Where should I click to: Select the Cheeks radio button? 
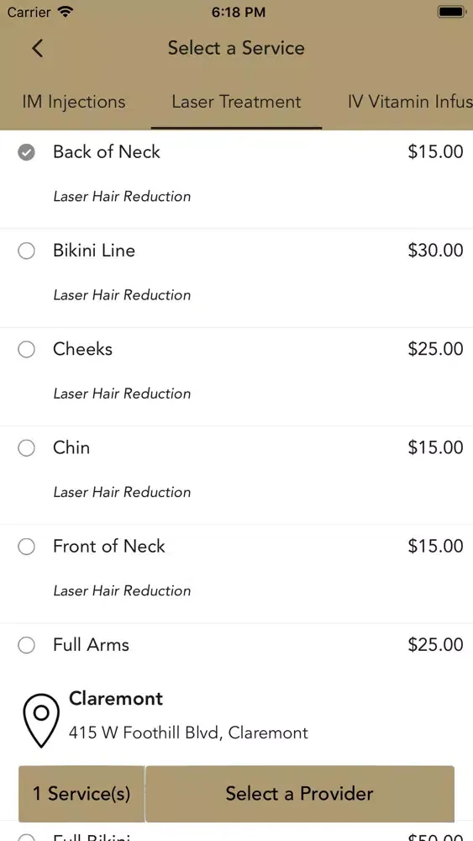pyautogui.click(x=26, y=350)
